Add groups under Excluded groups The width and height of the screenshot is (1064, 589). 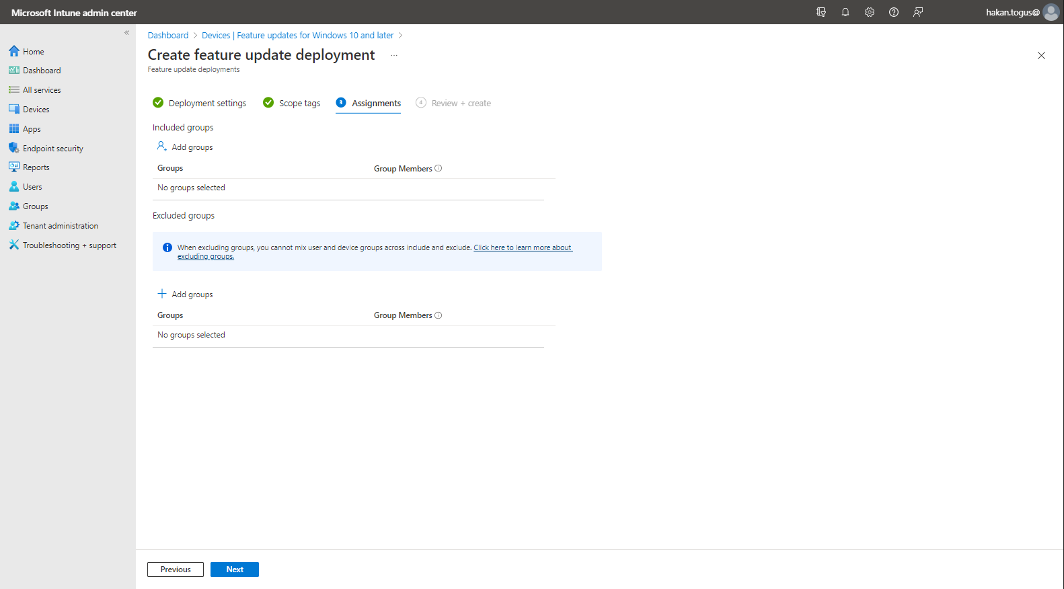click(x=185, y=294)
